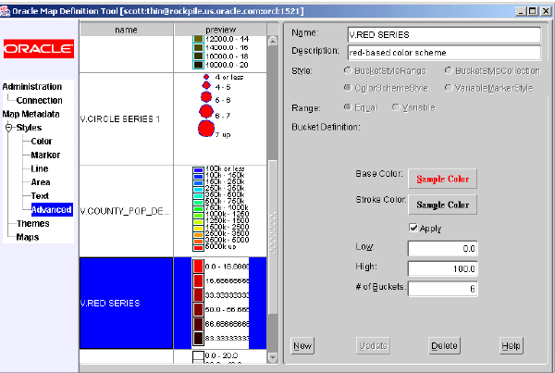Edit the Low value field
555x373 pixels.
click(442, 249)
